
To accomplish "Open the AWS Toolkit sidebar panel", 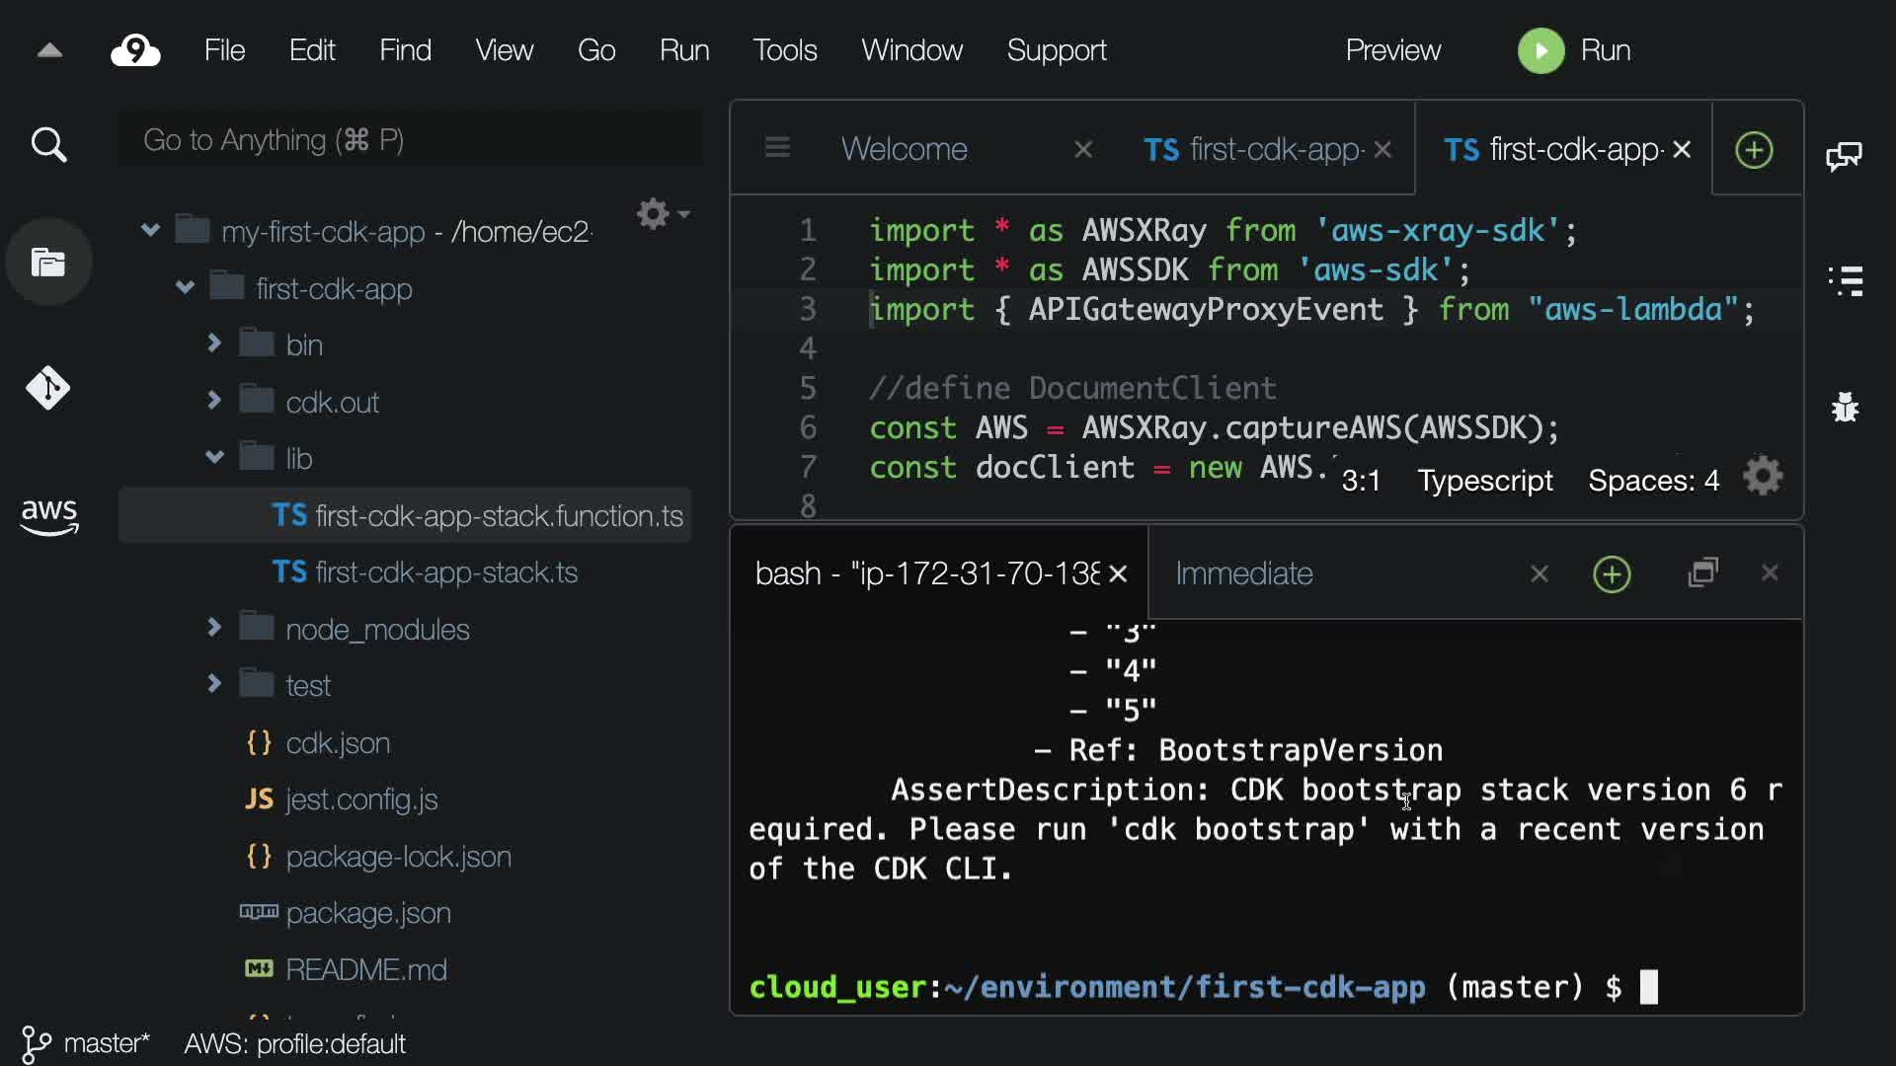I will tap(48, 515).
